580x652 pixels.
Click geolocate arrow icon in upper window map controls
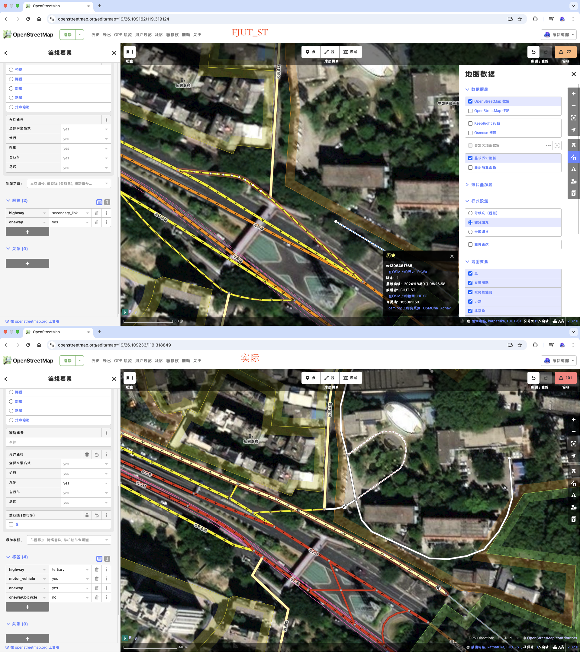pyautogui.click(x=573, y=130)
